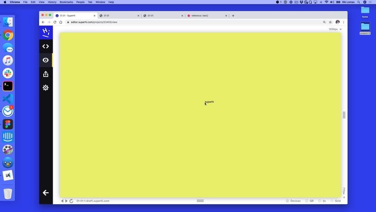
Task: Reload the preview using bottom refresh icon
Action: point(71,201)
